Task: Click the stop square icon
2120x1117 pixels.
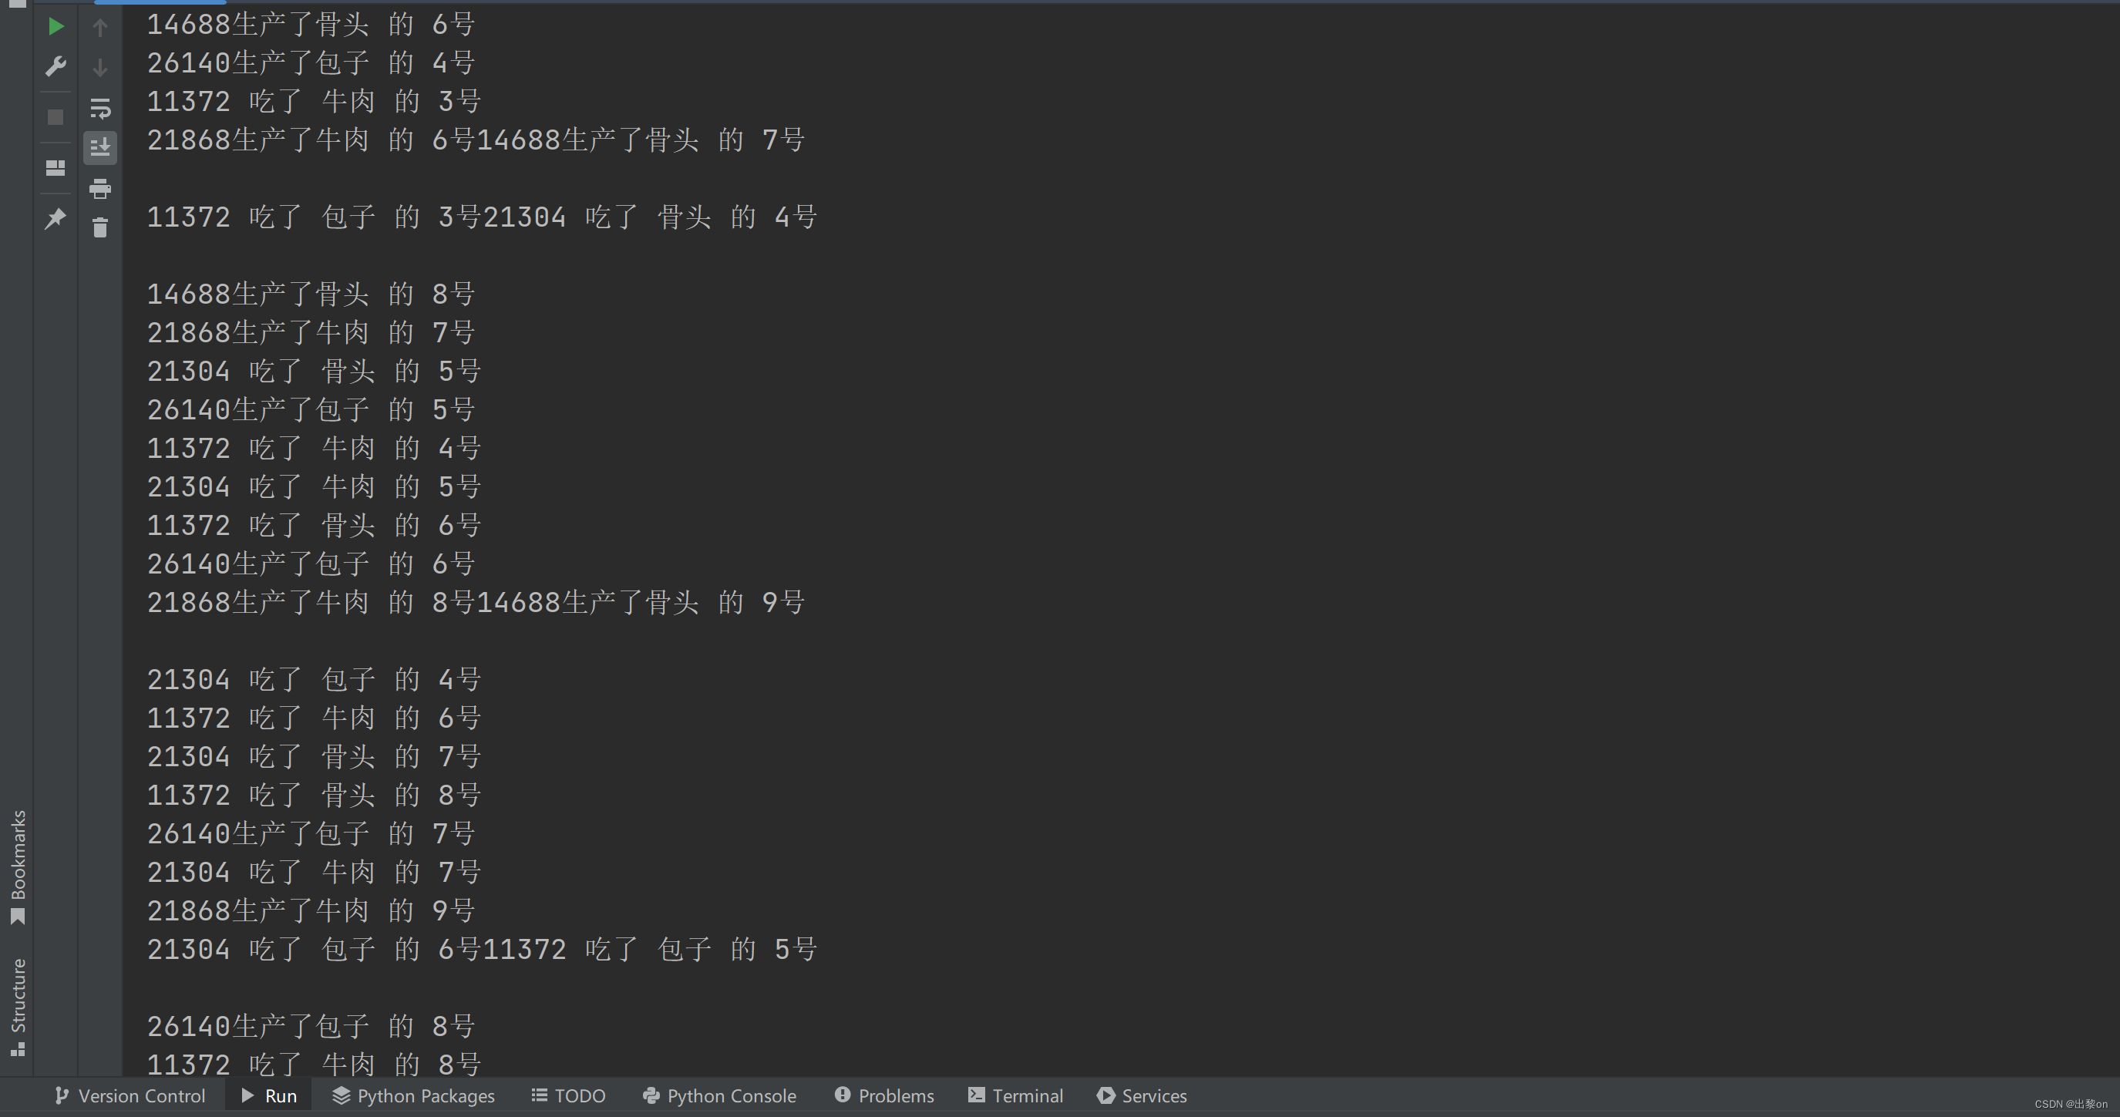Action: (x=52, y=116)
